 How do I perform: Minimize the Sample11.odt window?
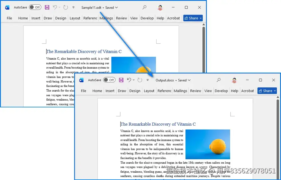(173, 7)
